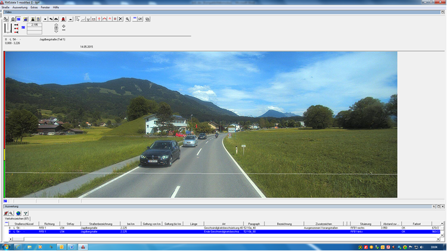Screen dimensions: 447x251
Task: Select the Verkehrszeichen (87) tab
Action: [x=17, y=218]
